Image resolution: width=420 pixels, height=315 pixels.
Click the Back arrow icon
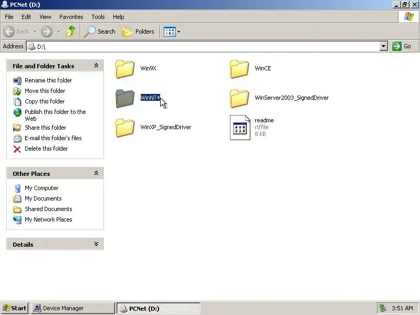click(9, 31)
